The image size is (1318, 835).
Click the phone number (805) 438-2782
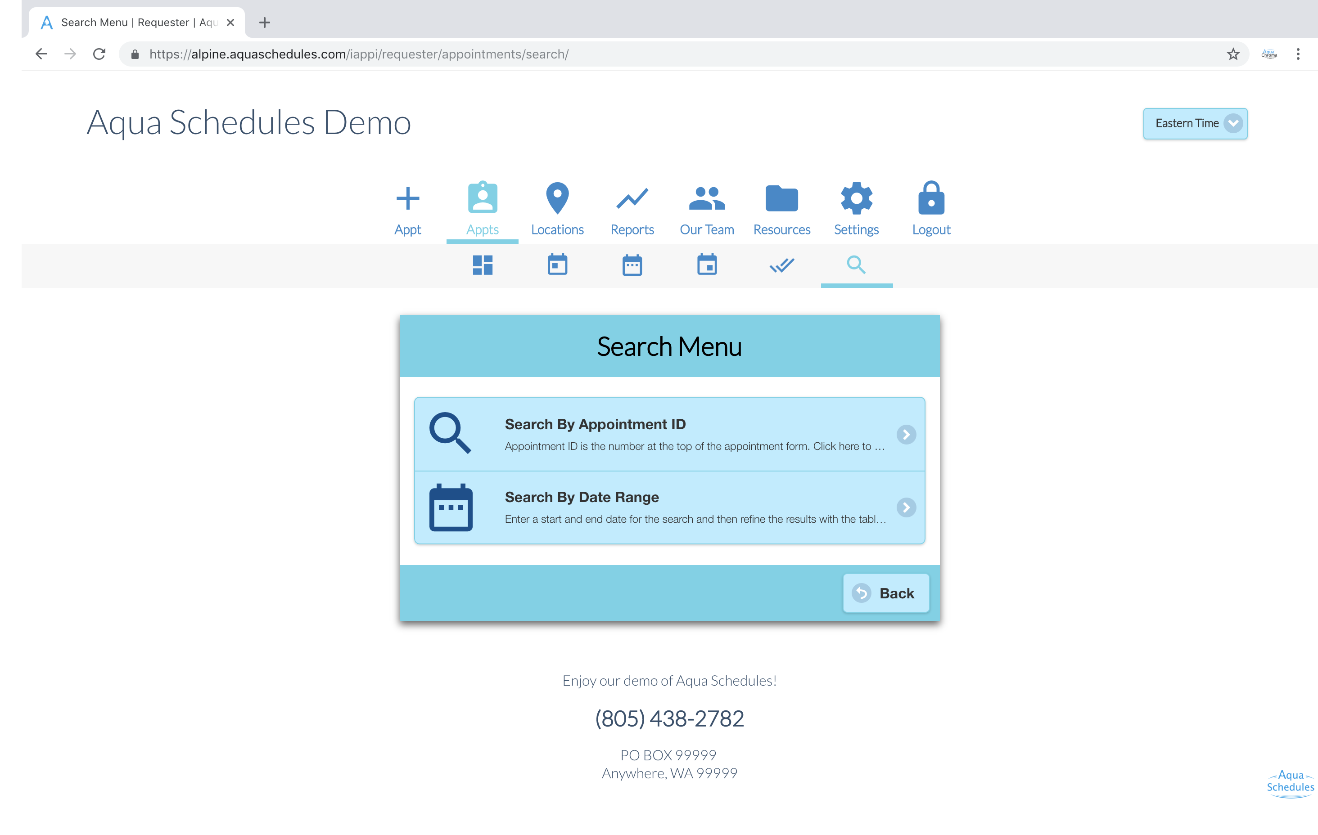[669, 718]
